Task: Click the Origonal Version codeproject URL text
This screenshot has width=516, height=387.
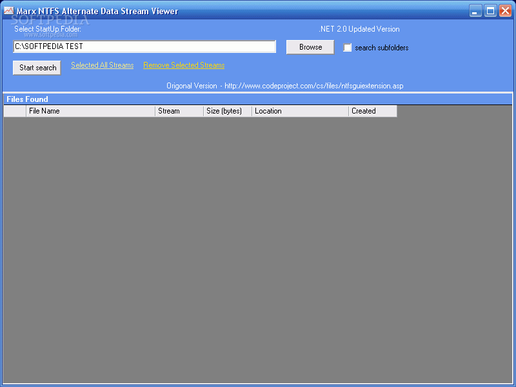Action: [285, 86]
